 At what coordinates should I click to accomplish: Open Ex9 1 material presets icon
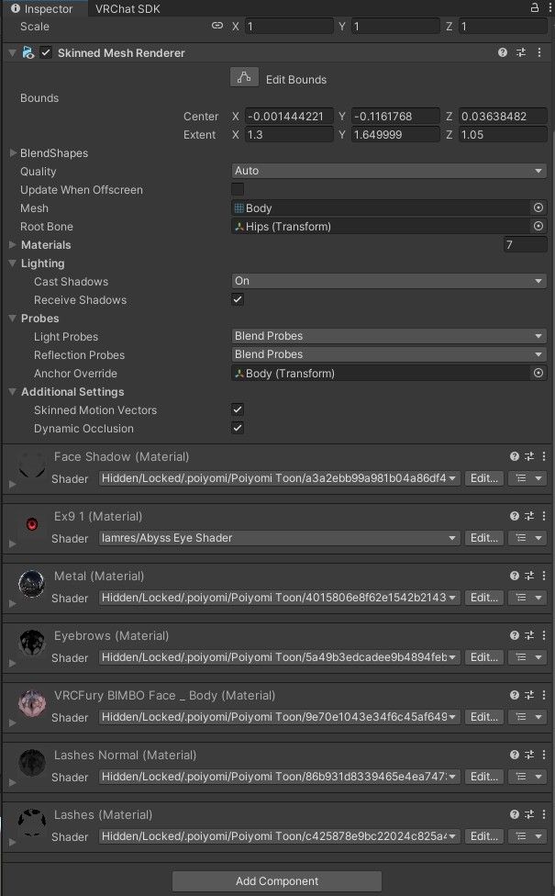pos(529,515)
